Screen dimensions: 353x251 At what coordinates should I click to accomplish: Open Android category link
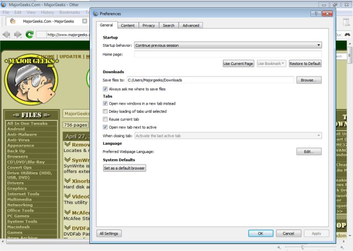click(x=16, y=129)
